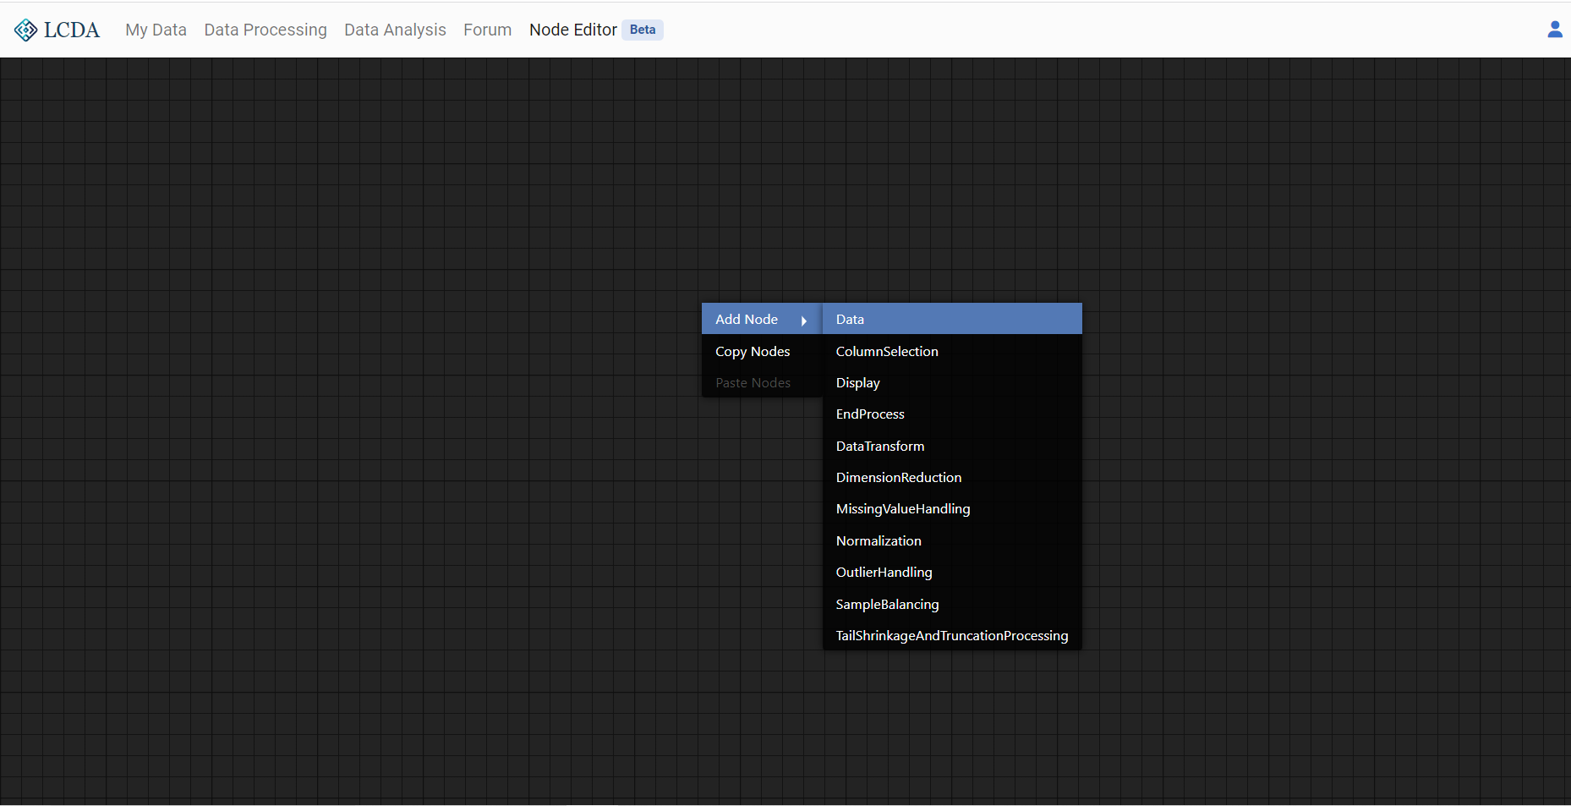
Task: Open the user profile icon
Action: point(1554,30)
